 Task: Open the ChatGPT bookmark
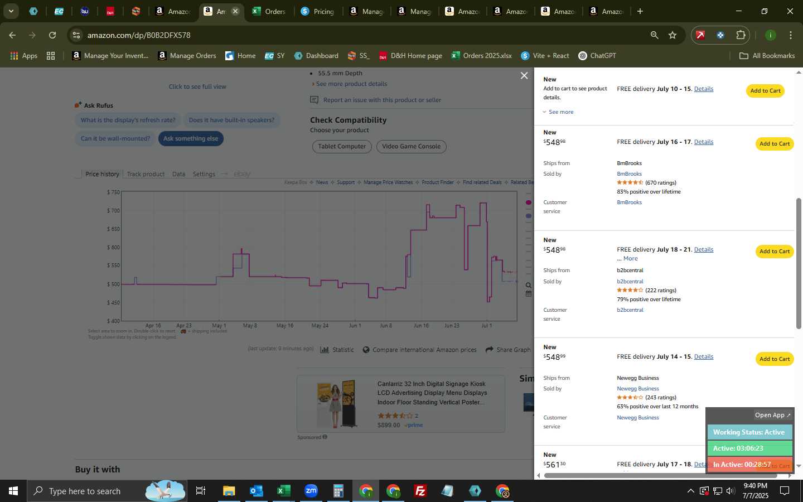coord(597,56)
